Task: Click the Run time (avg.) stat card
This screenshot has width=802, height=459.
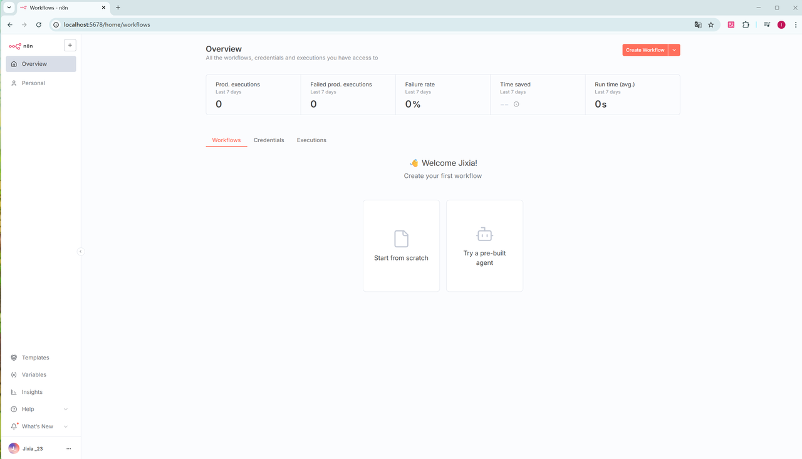Action: point(632,95)
